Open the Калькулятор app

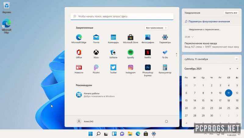pos(165,69)
